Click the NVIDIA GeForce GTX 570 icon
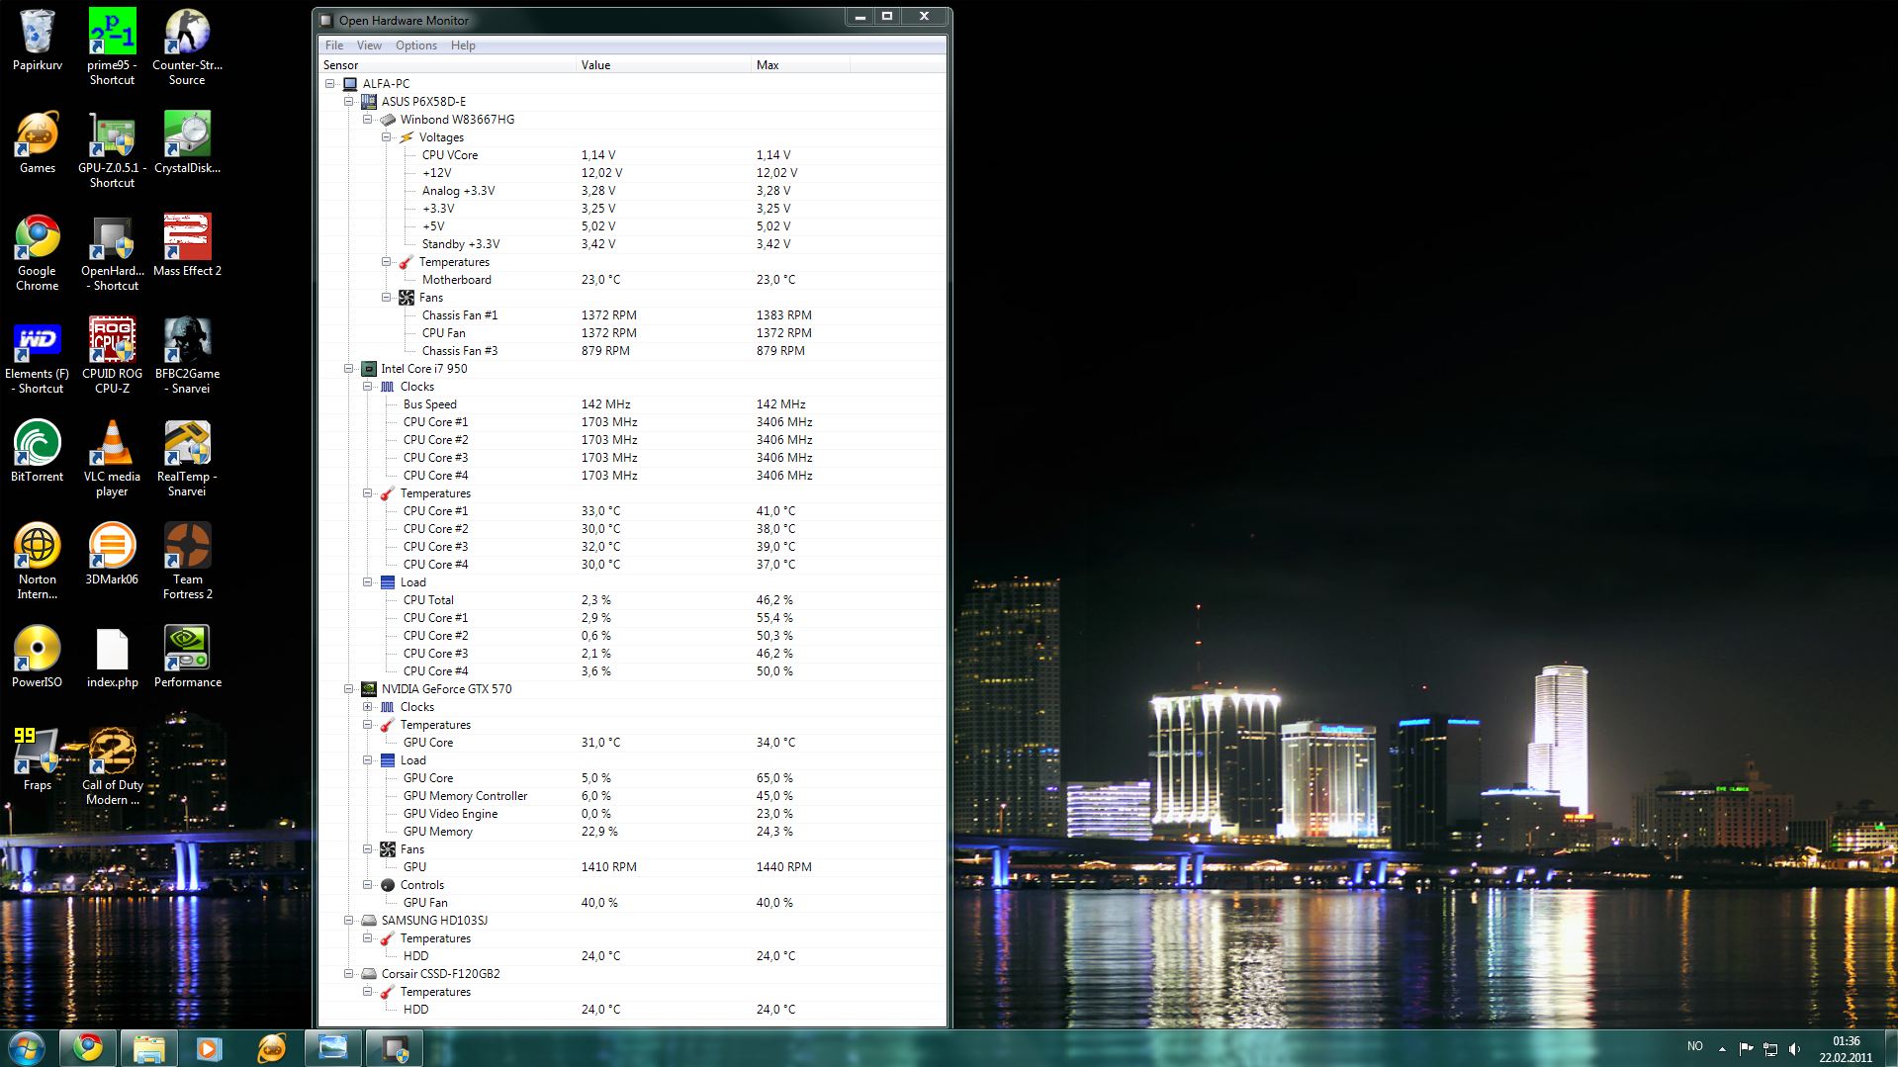The image size is (1898, 1067). point(369,689)
